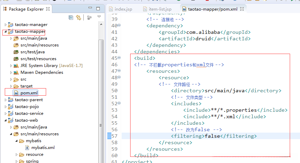Image resolution: width=300 pixels, height=163 pixels.
Task: Click the resource folder icon in taotao-web
Action: 22,154
